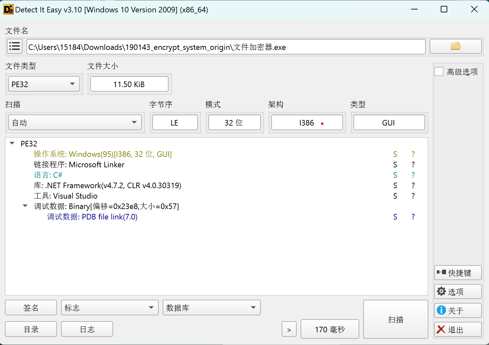Click ? link on .NET Framework row
489x345 pixels.
413,186
